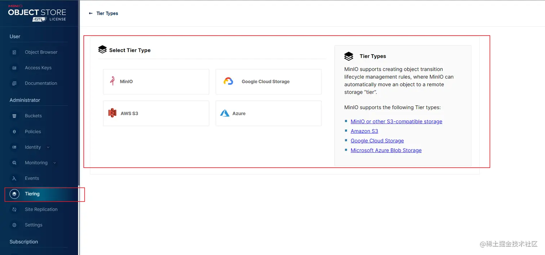Open the Google Cloud Storage help link
This screenshot has width=545, height=255.
pyautogui.click(x=377, y=141)
